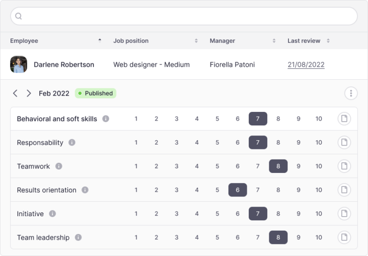Open the 21/08/2022 last review link
This screenshot has height=256, width=368.
click(x=306, y=64)
